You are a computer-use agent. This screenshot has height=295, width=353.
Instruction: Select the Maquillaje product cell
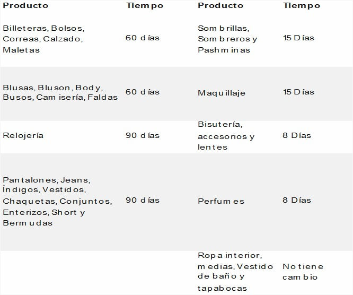pos(222,93)
